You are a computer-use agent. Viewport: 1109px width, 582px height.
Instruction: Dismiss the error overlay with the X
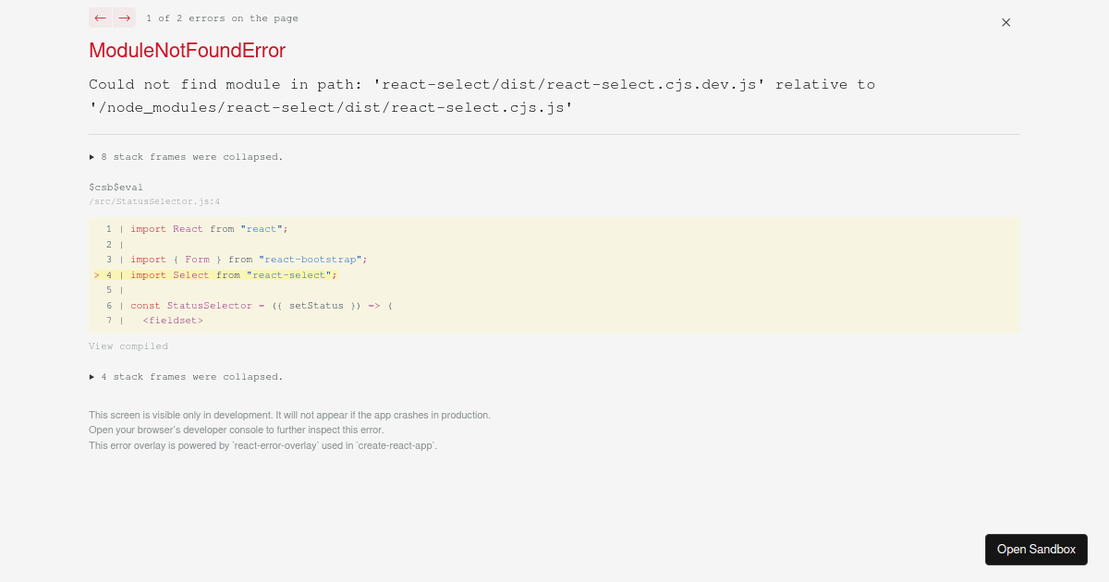click(1005, 22)
